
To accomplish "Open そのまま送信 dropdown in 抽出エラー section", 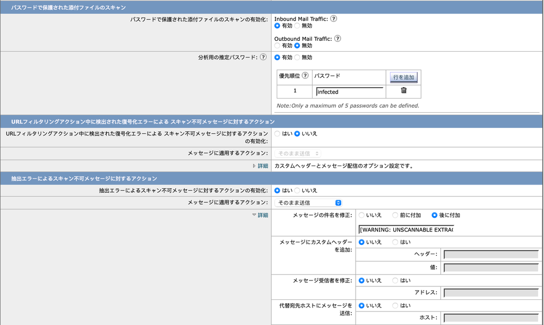I will coord(308,203).
